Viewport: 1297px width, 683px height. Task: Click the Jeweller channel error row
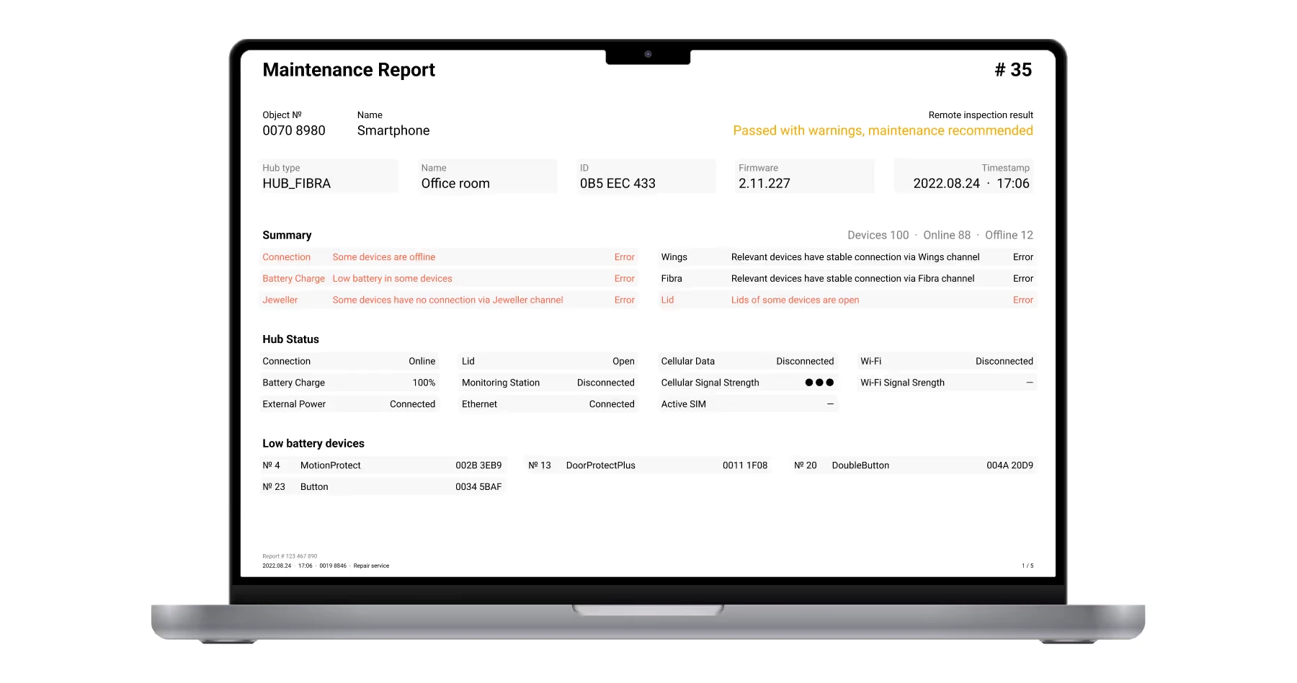click(448, 300)
